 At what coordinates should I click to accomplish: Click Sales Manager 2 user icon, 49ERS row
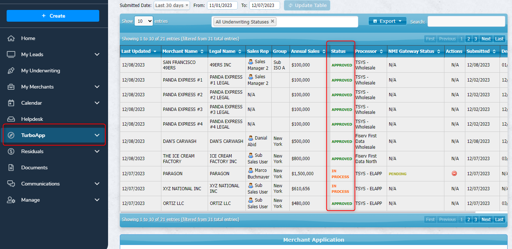[x=251, y=62]
